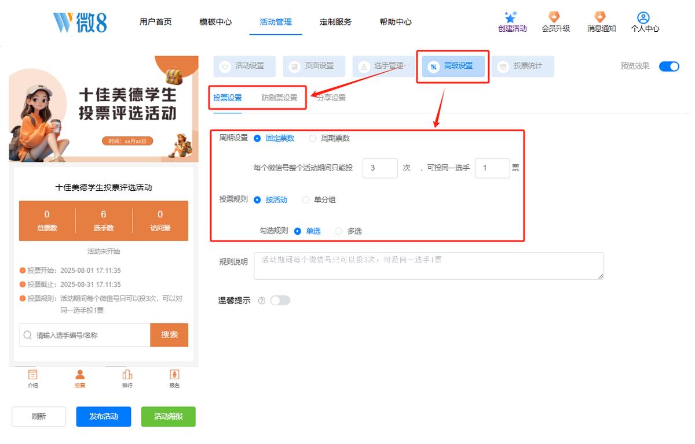Viewport: 695px width, 444px height.
Task: Select the 排行 chart icon
Action: coord(127,375)
